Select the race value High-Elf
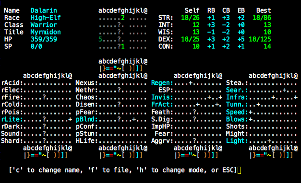 tap(46, 18)
